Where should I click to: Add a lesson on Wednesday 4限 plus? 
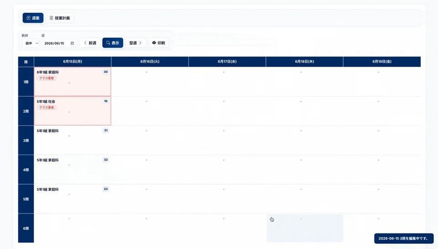[x=224, y=160]
